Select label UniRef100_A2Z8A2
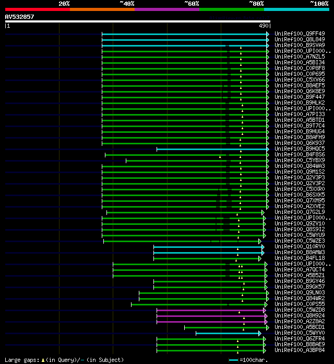This screenshot has height=364, width=334. click(300, 321)
